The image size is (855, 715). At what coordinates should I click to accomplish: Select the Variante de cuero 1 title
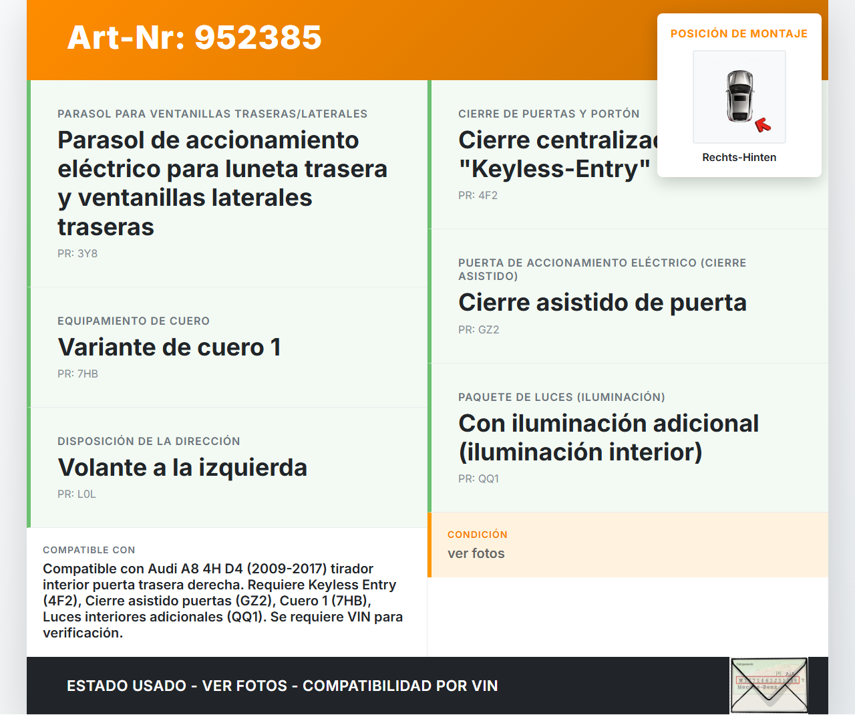169,347
